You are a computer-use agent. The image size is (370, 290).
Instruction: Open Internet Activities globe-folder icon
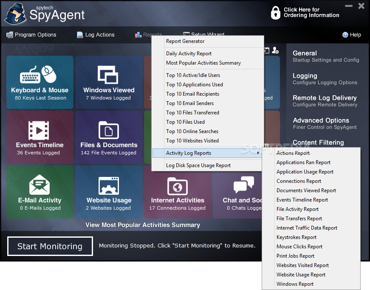178,186
